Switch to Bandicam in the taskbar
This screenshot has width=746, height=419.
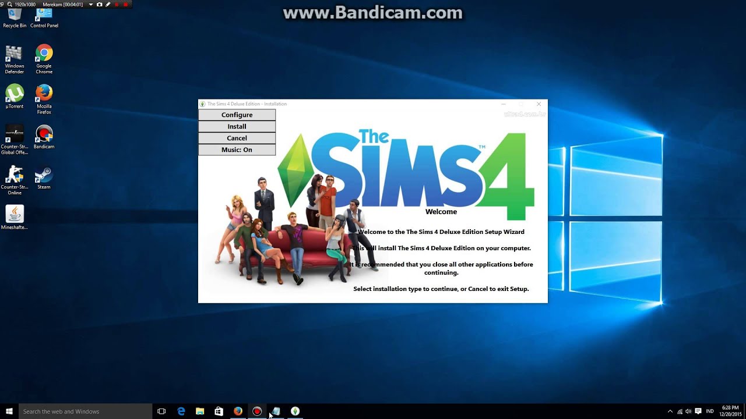point(257,411)
